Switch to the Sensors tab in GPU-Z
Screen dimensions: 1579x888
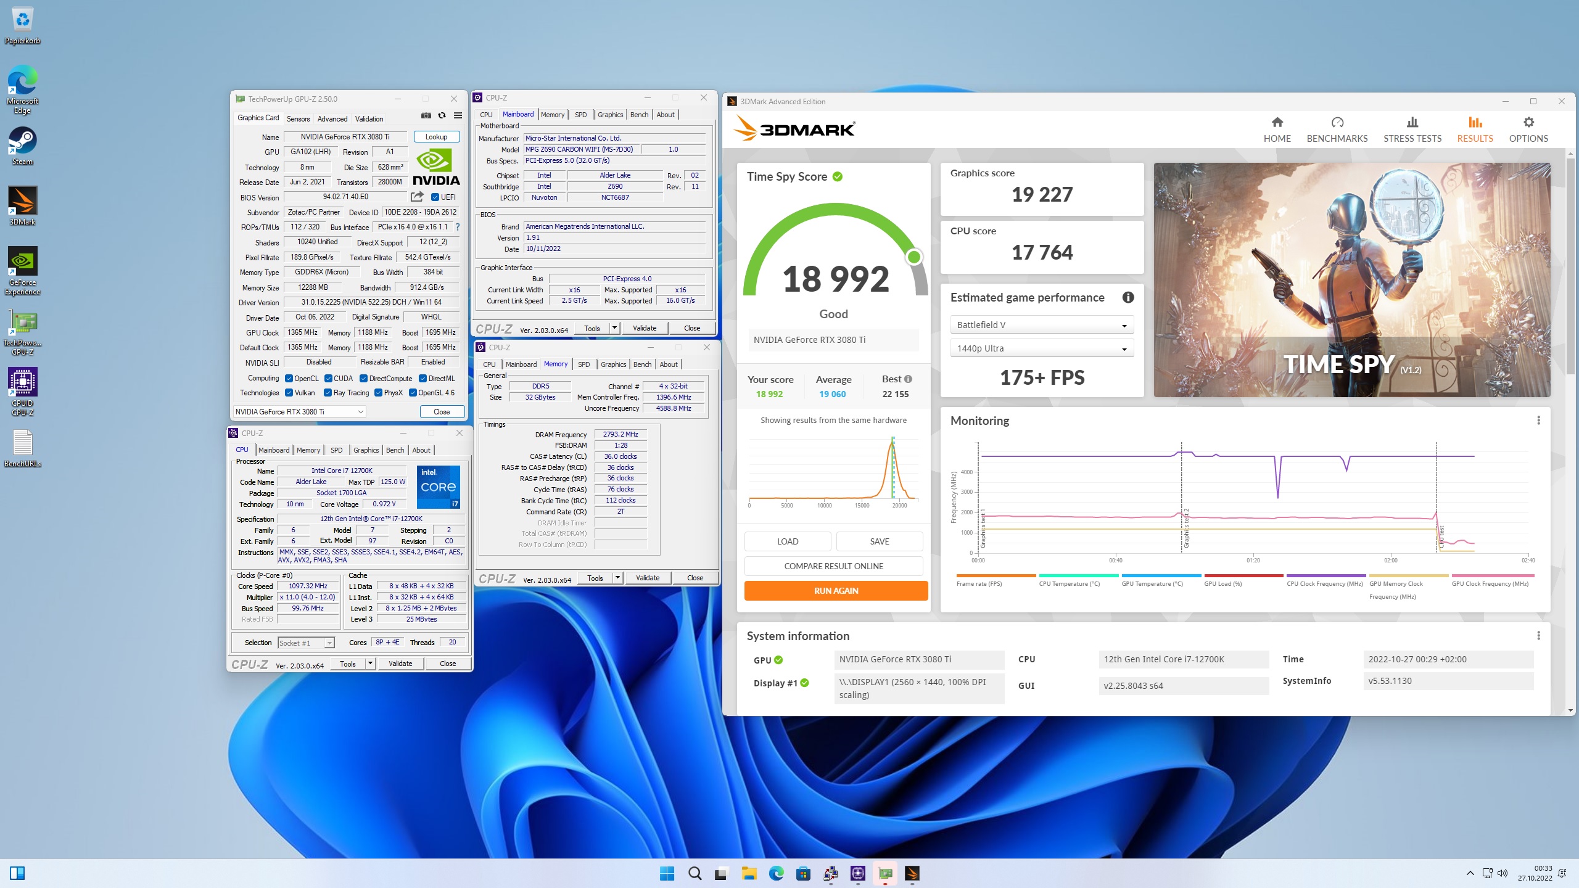[298, 118]
